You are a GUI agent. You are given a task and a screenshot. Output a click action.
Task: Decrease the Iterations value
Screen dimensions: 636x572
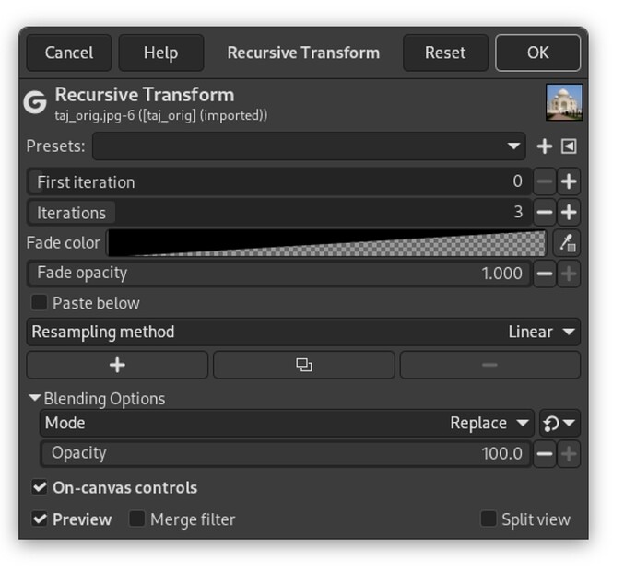[545, 213]
